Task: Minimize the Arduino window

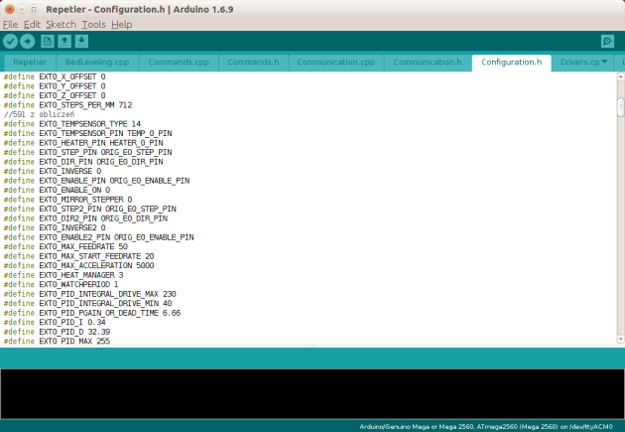Action: [x=22, y=9]
